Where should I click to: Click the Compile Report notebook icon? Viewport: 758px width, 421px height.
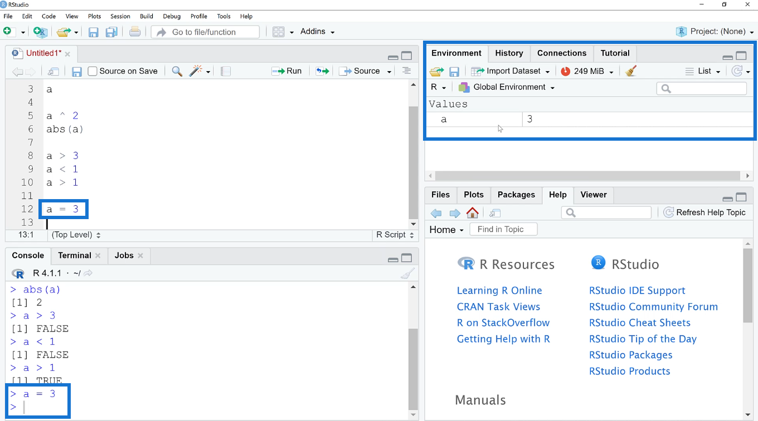[x=226, y=71]
